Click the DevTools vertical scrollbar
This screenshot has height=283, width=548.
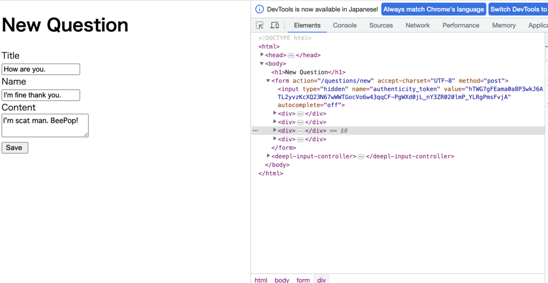click(x=546, y=46)
